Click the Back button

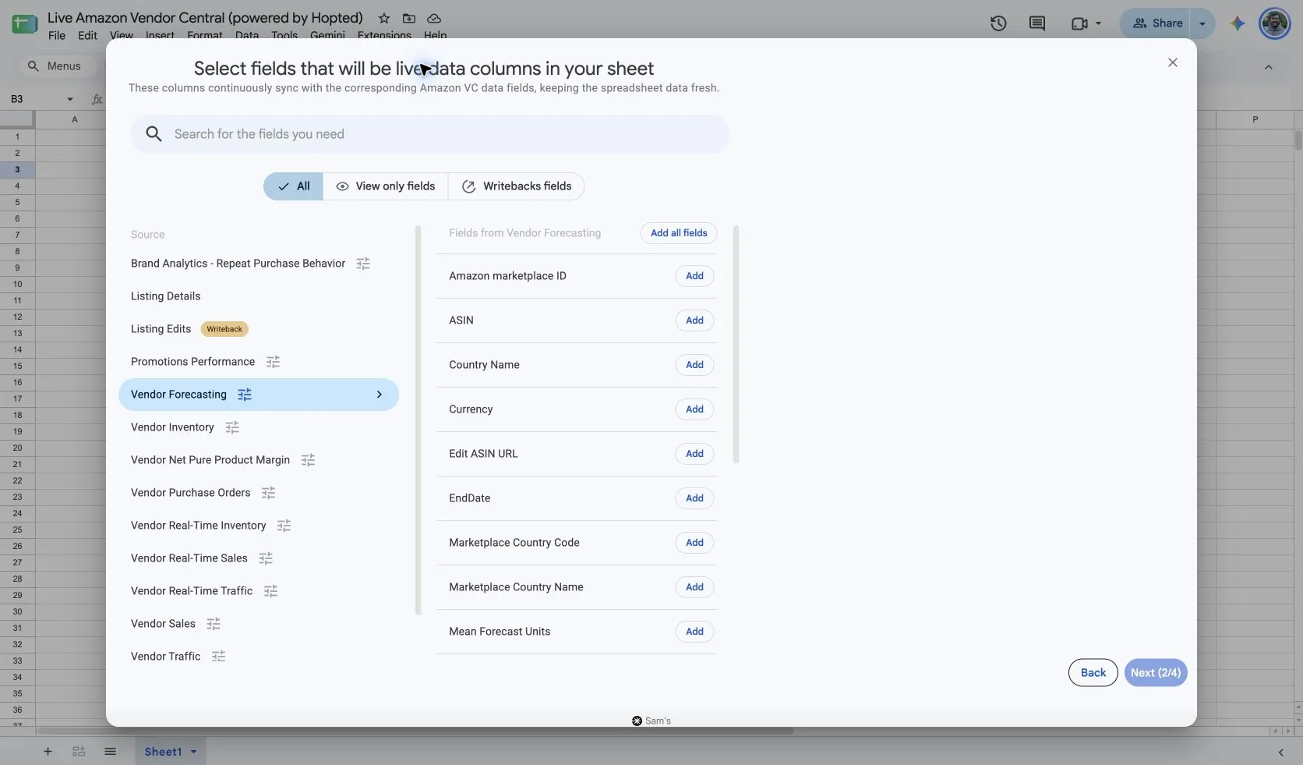click(x=1093, y=673)
